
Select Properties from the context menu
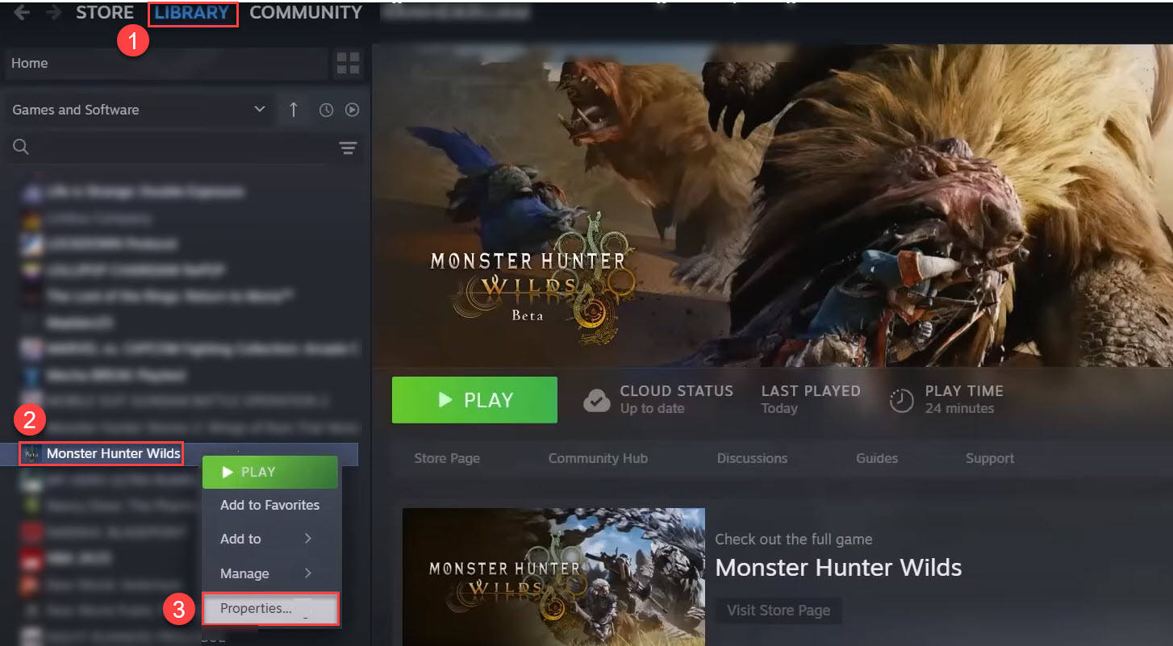pyautogui.click(x=255, y=608)
